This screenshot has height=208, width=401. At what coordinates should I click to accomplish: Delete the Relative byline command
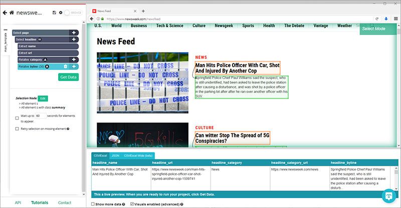[66, 66]
